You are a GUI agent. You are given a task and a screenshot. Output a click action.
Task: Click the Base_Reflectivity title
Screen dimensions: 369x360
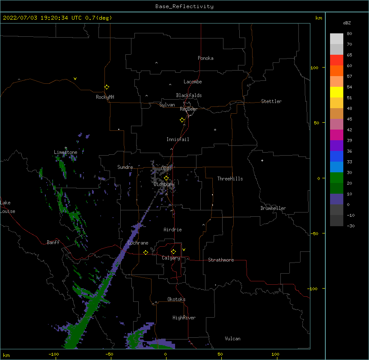(x=184, y=6)
